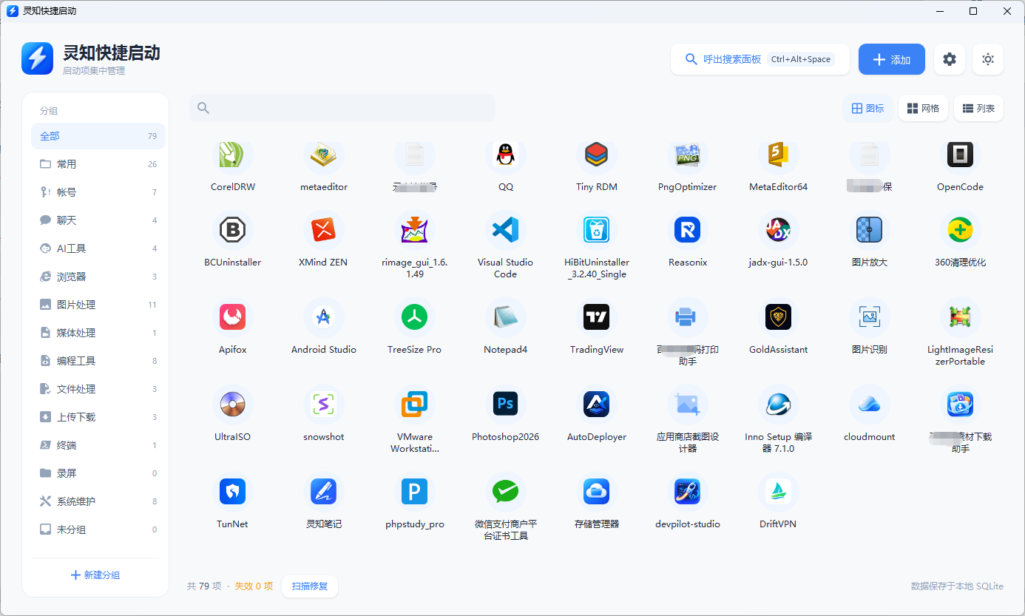Screen dimensions: 1025x616
Task: Open the UltraISO icon
Action: click(233, 405)
